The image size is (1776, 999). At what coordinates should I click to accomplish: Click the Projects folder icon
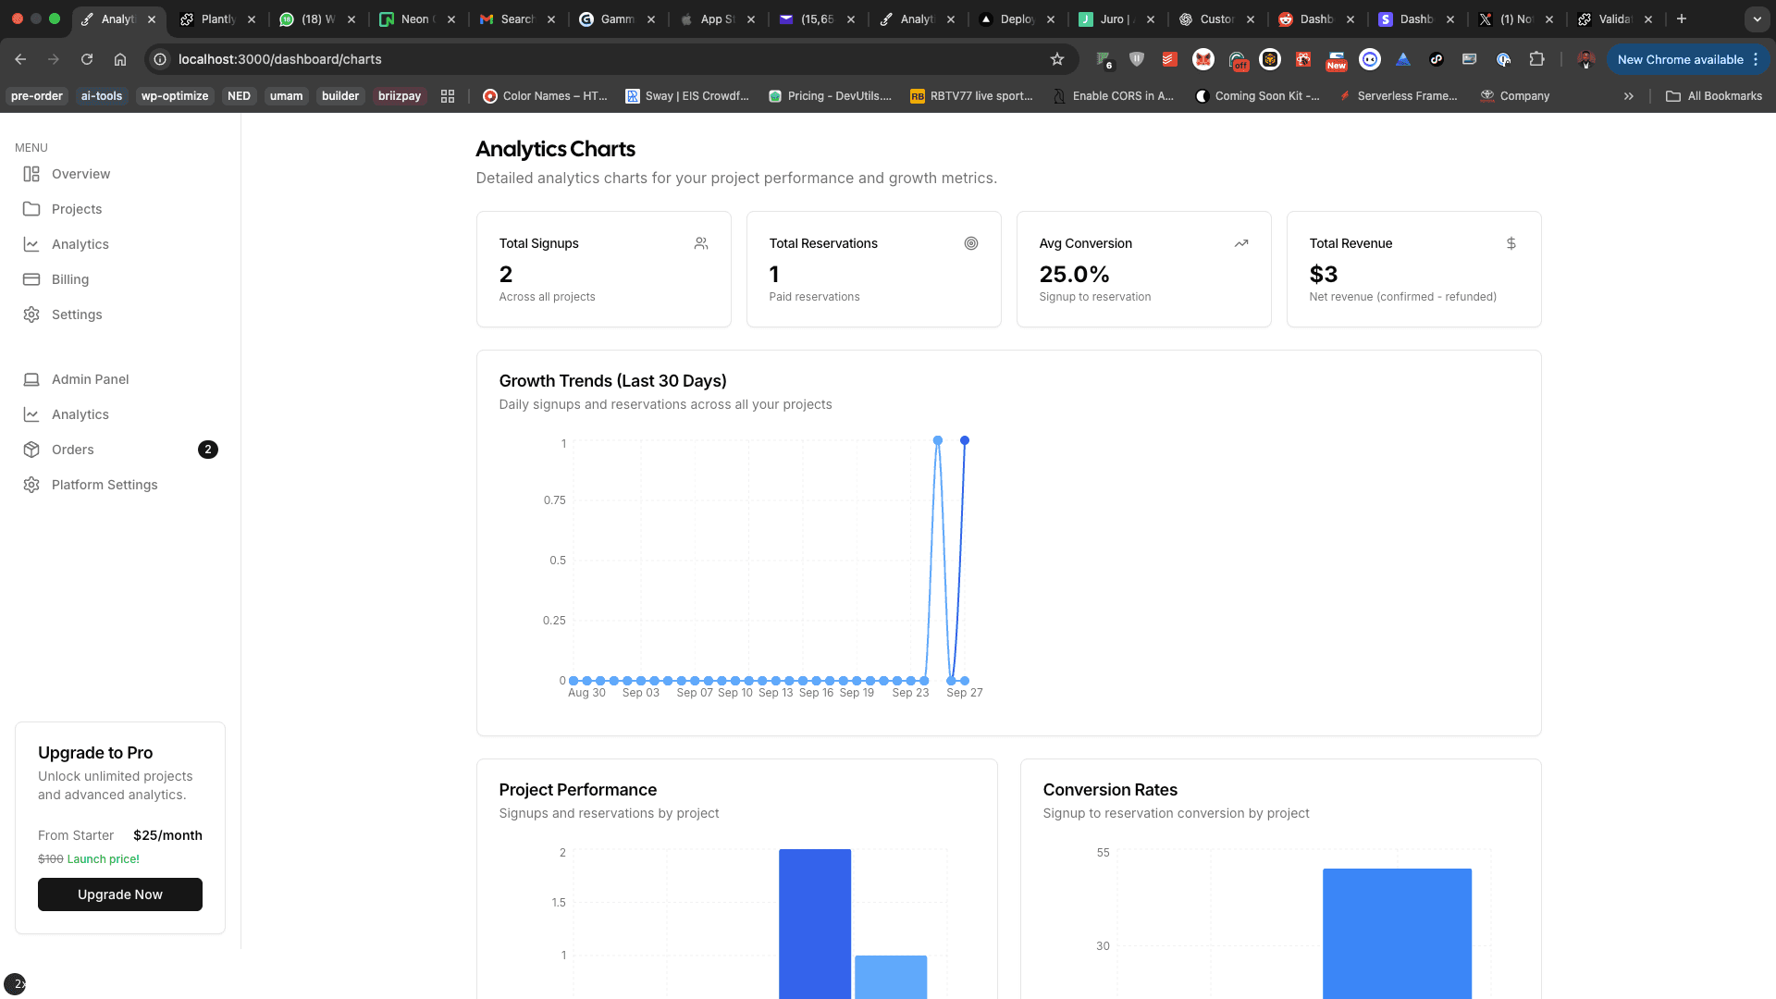(31, 209)
